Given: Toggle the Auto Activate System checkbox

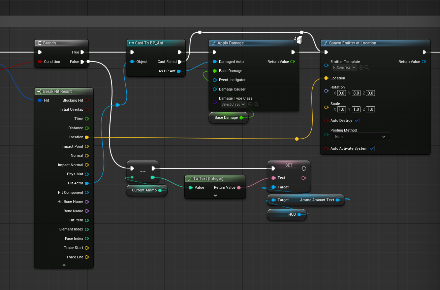Looking at the screenshot, I should [372, 148].
